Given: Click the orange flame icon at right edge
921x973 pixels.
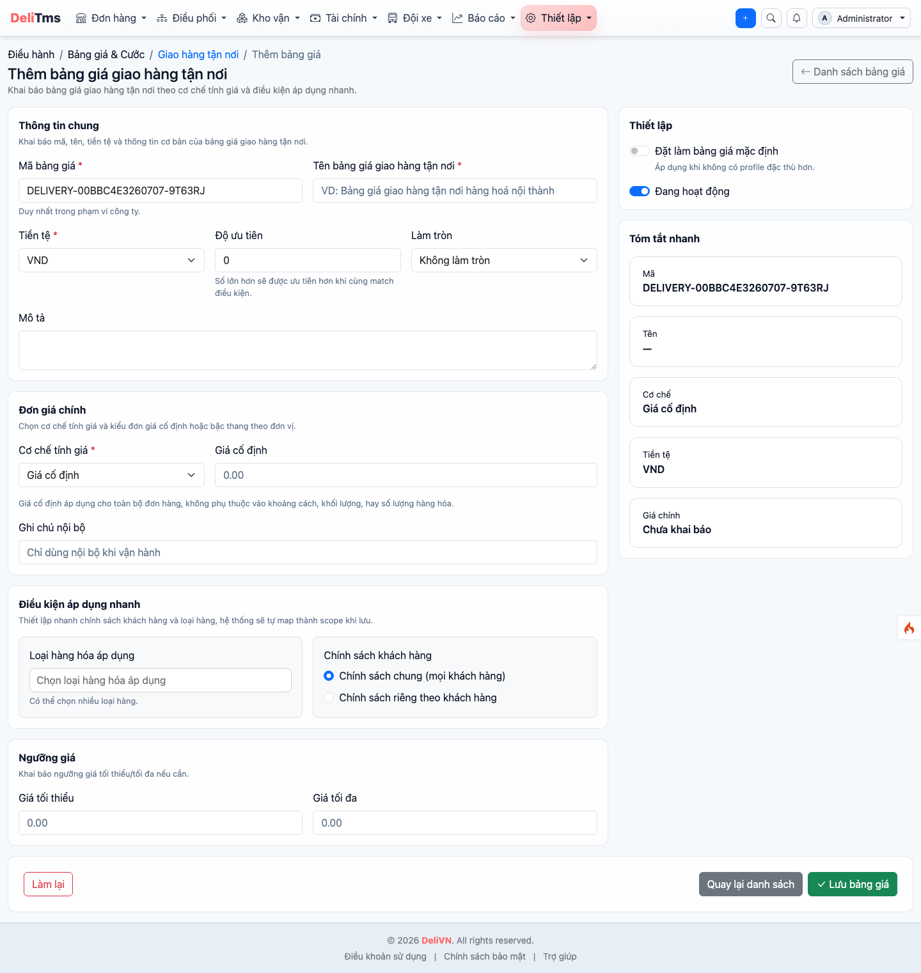Looking at the screenshot, I should click(909, 628).
